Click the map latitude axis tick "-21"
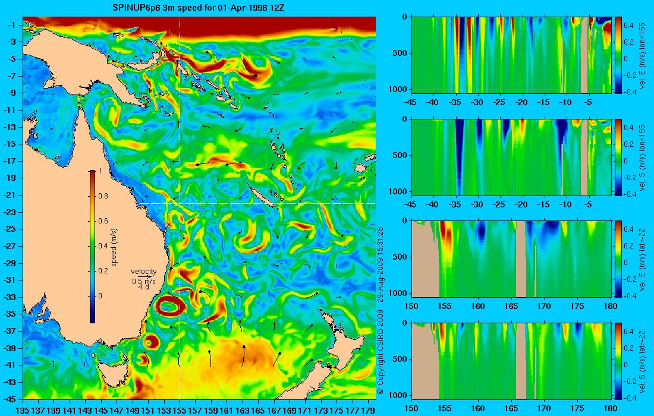654x416 pixels. pyautogui.click(x=10, y=195)
